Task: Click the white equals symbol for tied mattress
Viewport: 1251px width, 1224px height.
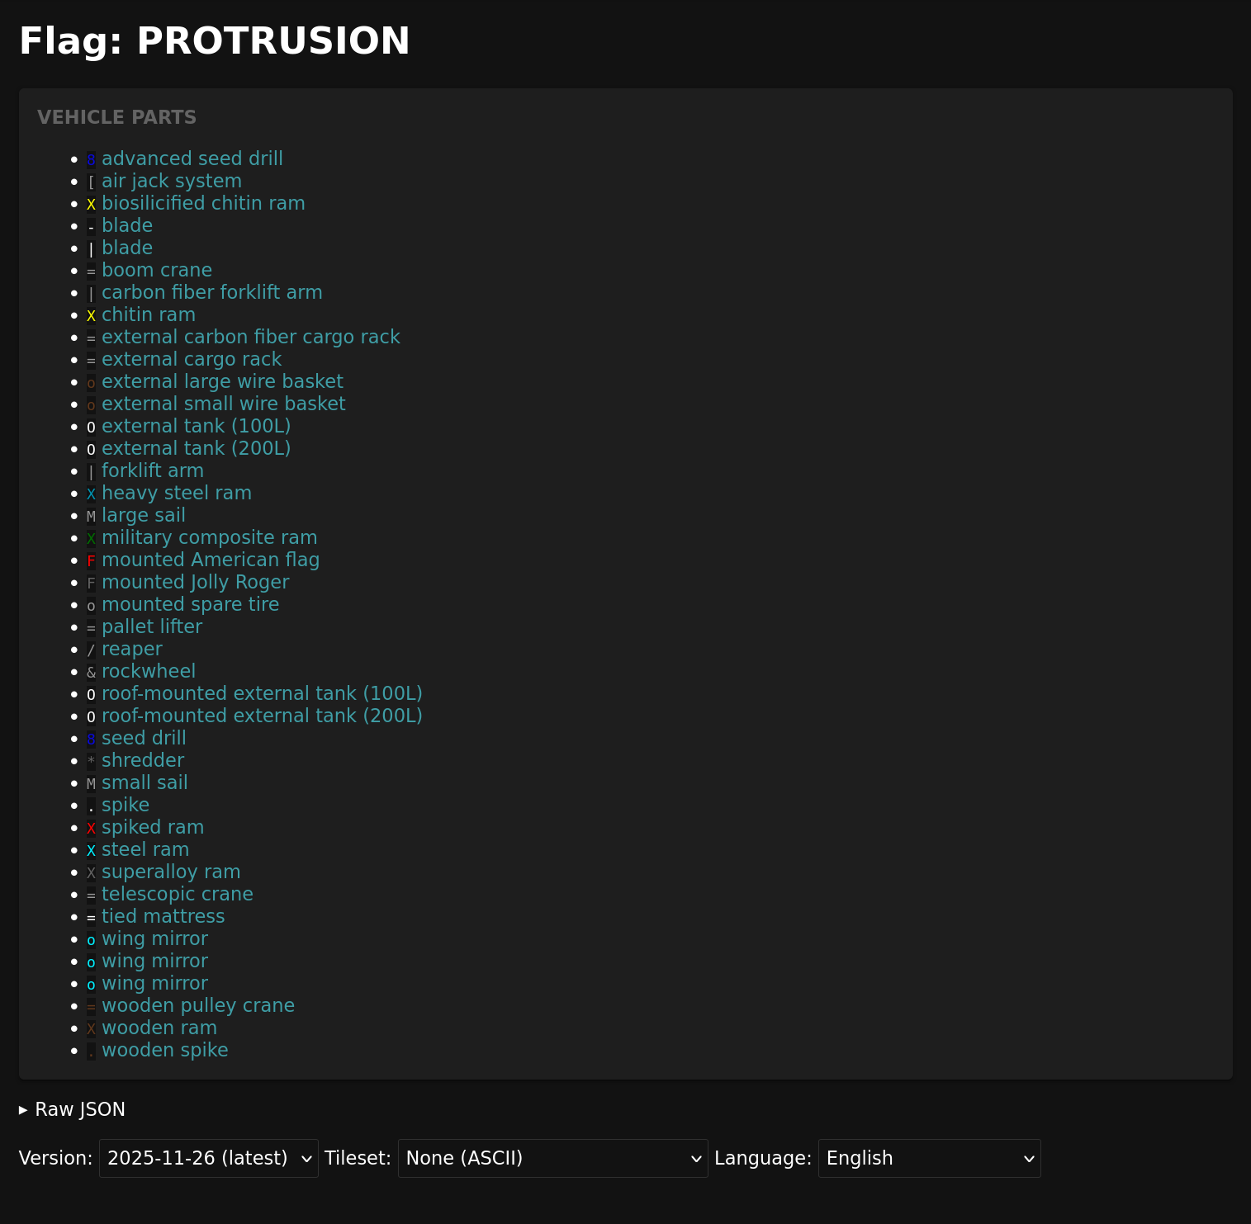Action: pyautogui.click(x=91, y=917)
